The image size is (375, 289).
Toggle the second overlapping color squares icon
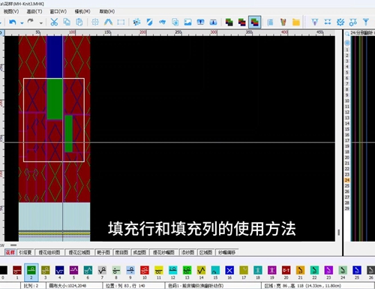[241, 23]
